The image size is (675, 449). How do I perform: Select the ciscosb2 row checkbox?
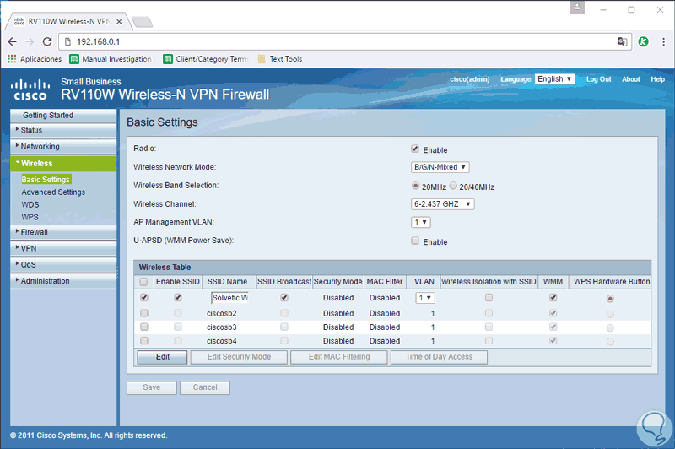tap(144, 313)
